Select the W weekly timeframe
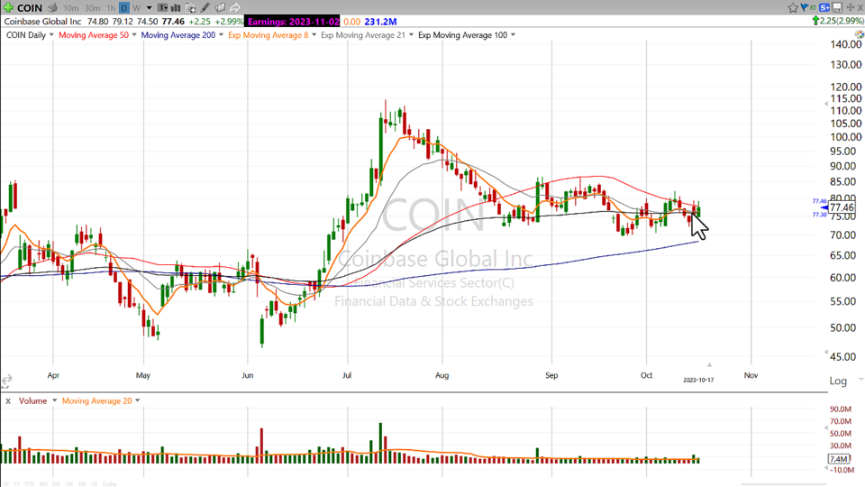Viewport: 865px width, 487px height. click(136, 8)
